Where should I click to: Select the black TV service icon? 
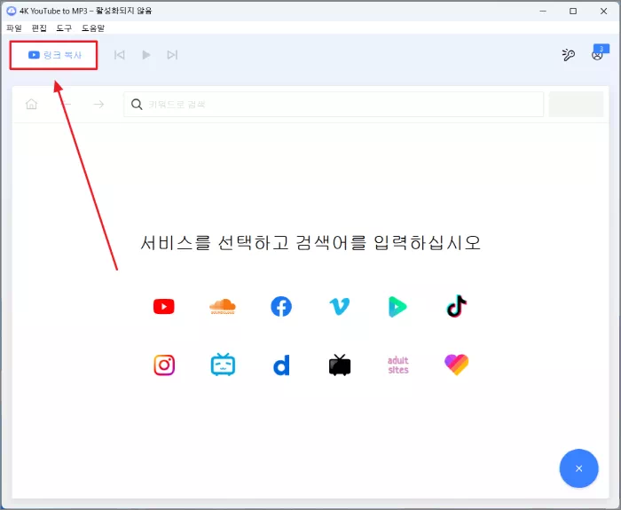340,365
